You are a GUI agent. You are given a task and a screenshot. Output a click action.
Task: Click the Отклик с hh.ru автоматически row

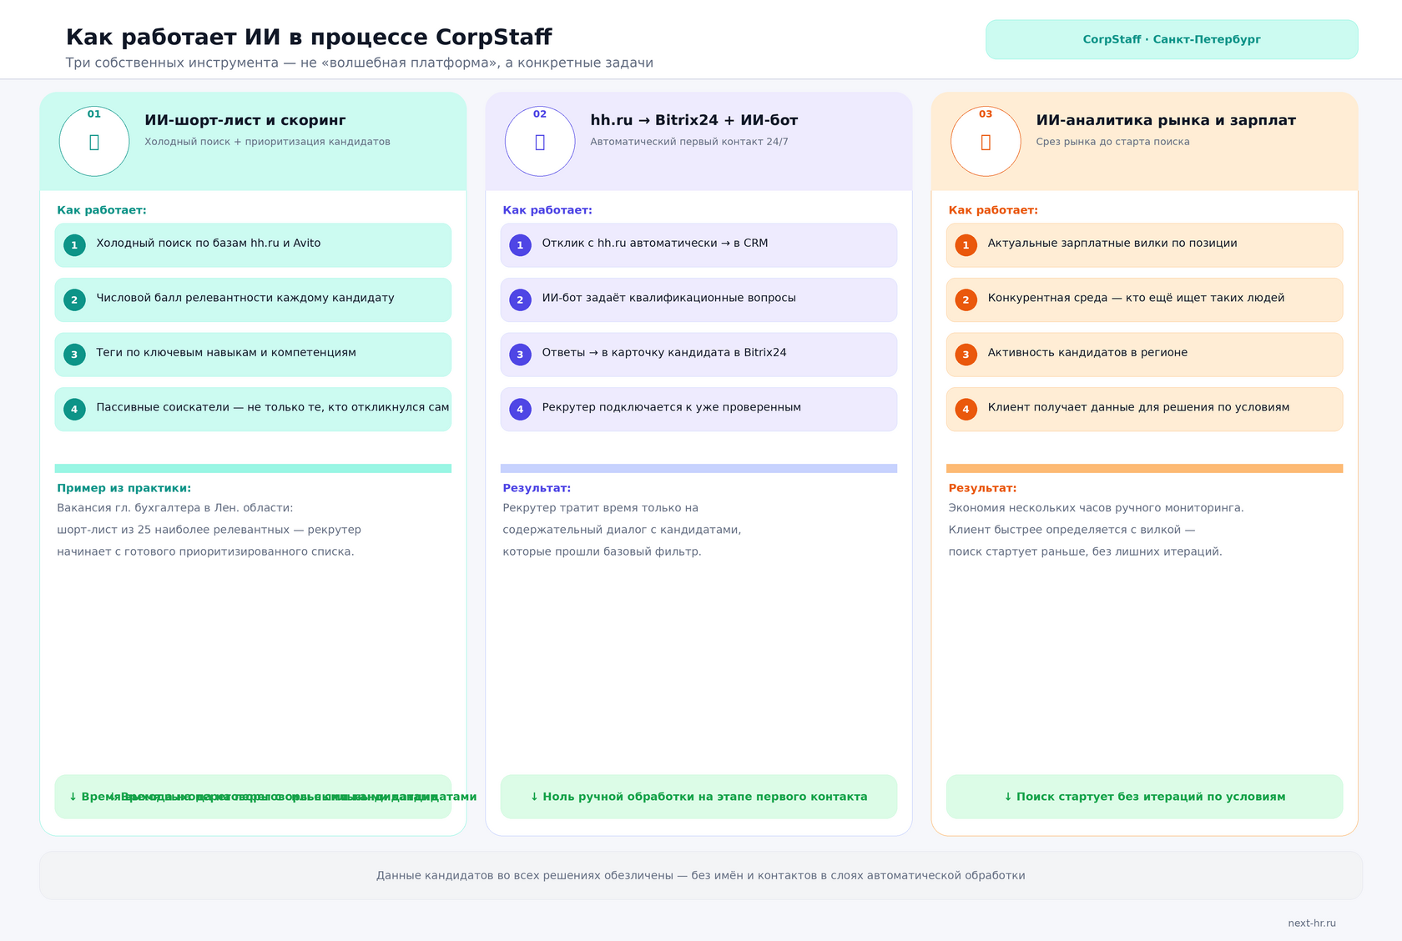pos(698,245)
